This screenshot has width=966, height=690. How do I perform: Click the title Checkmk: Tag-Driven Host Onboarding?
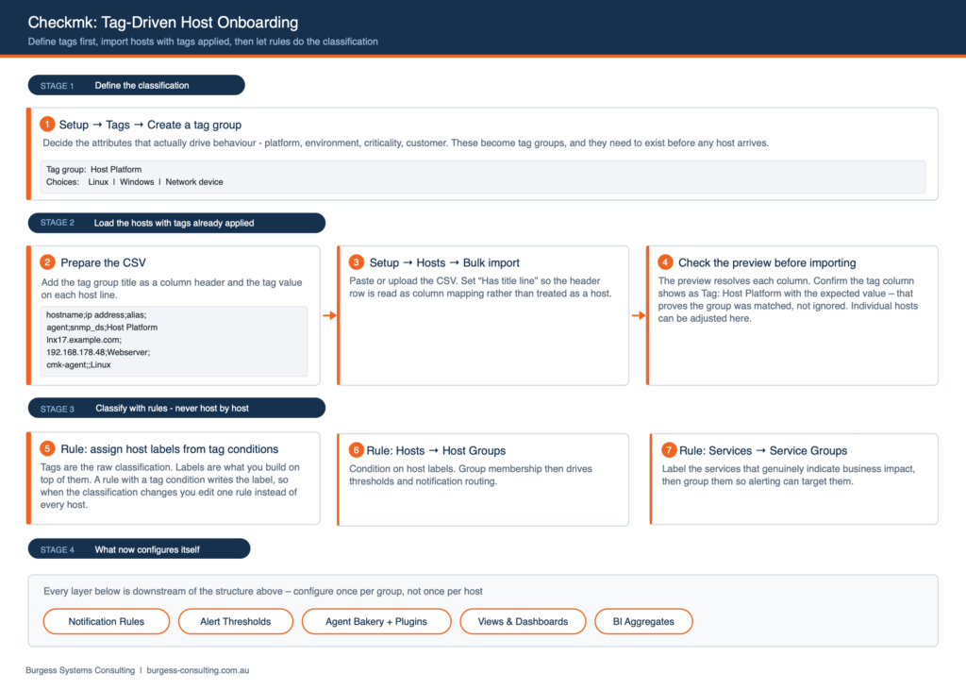pyautogui.click(x=162, y=23)
